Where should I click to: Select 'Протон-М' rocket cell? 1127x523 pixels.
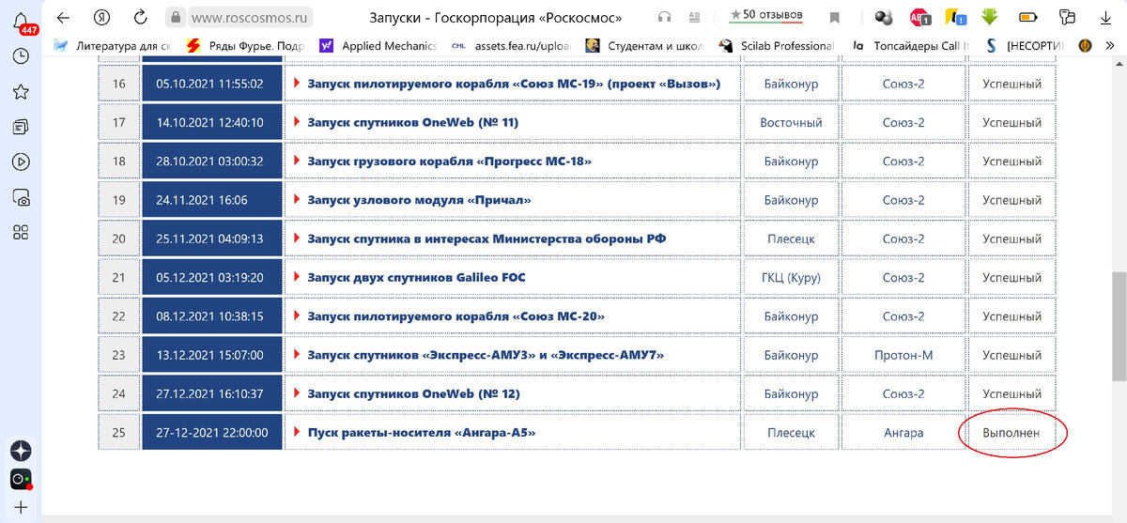click(x=903, y=355)
